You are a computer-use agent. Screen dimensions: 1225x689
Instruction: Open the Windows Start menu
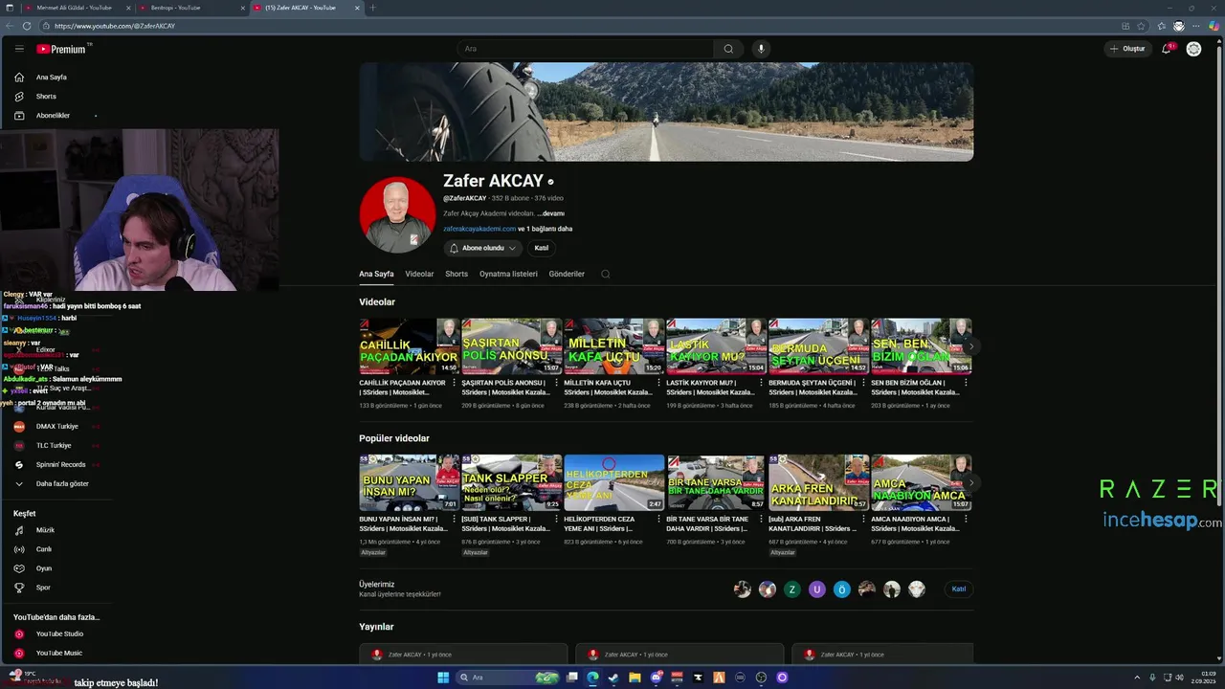[x=443, y=678]
